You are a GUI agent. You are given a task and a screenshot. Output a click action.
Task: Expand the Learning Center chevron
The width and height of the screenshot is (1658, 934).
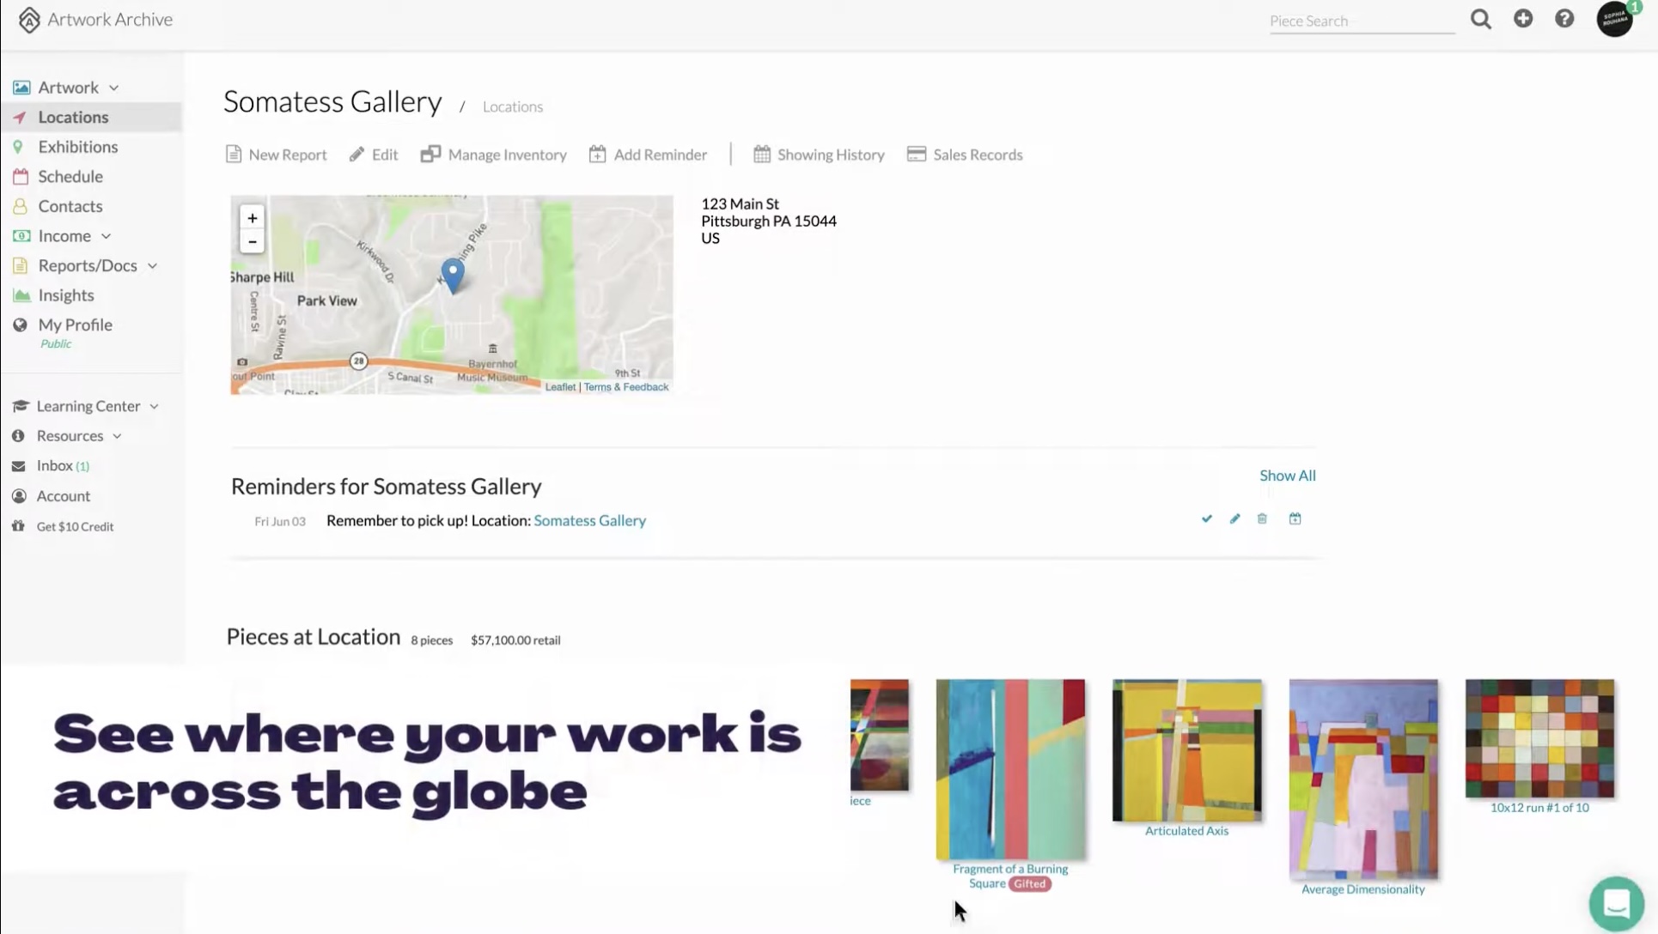pos(154,406)
